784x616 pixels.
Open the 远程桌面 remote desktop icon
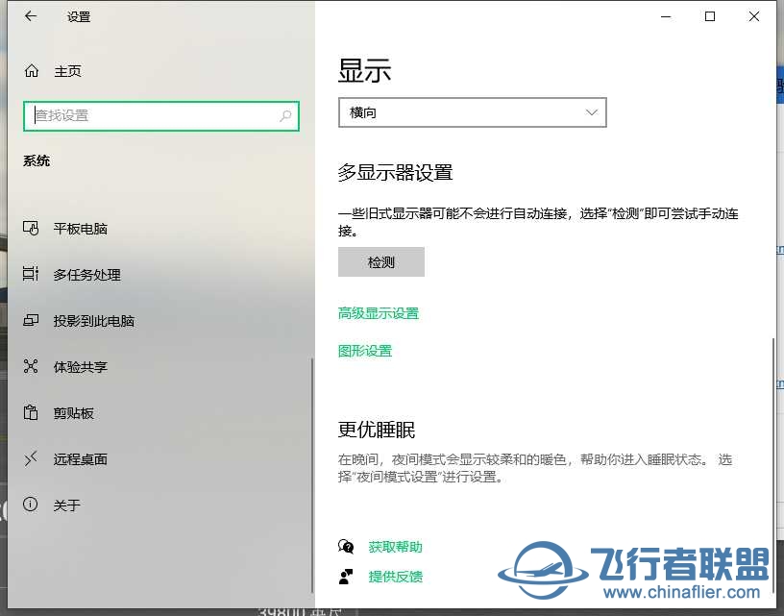(30, 459)
